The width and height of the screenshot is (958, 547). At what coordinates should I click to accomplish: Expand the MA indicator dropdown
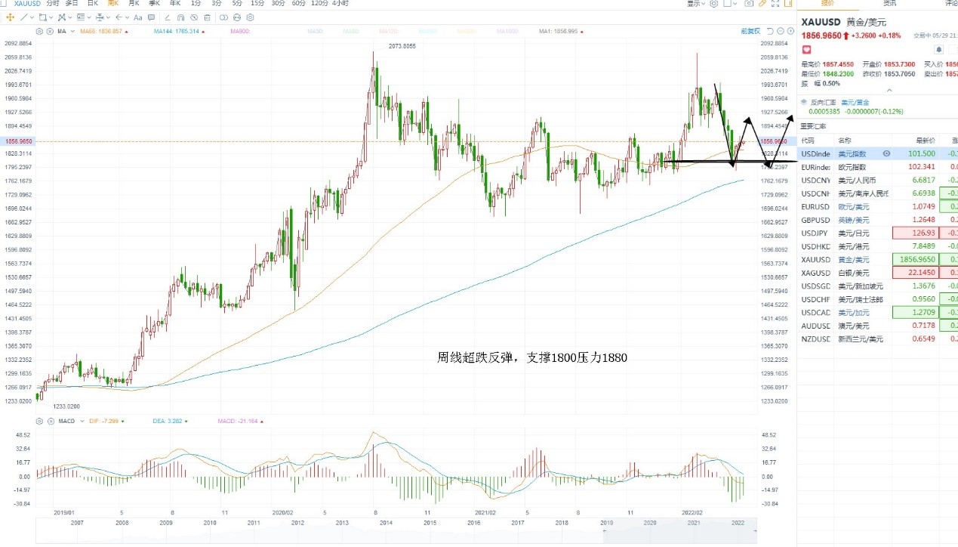coord(72,31)
